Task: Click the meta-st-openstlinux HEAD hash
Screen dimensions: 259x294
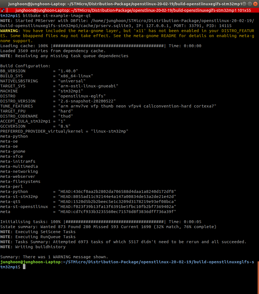Action: (x=117, y=207)
